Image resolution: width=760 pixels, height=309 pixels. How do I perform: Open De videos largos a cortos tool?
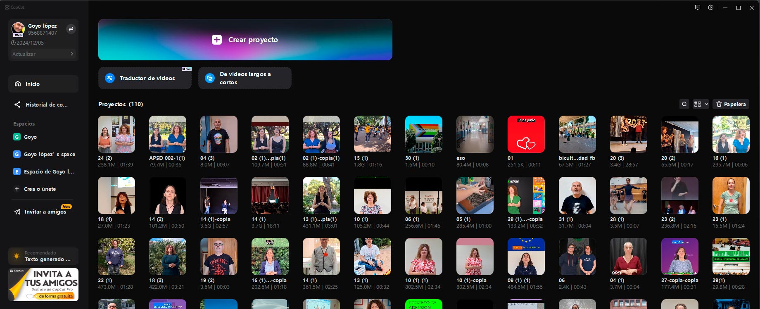pos(245,78)
